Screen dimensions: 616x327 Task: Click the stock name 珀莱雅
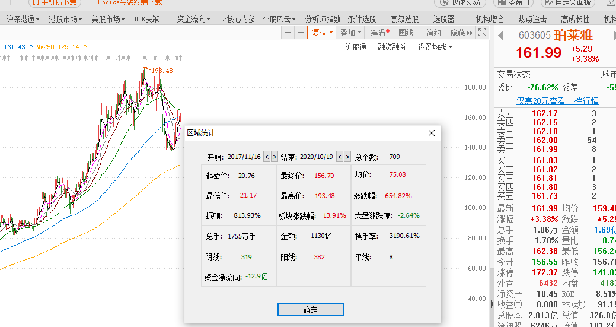point(573,36)
